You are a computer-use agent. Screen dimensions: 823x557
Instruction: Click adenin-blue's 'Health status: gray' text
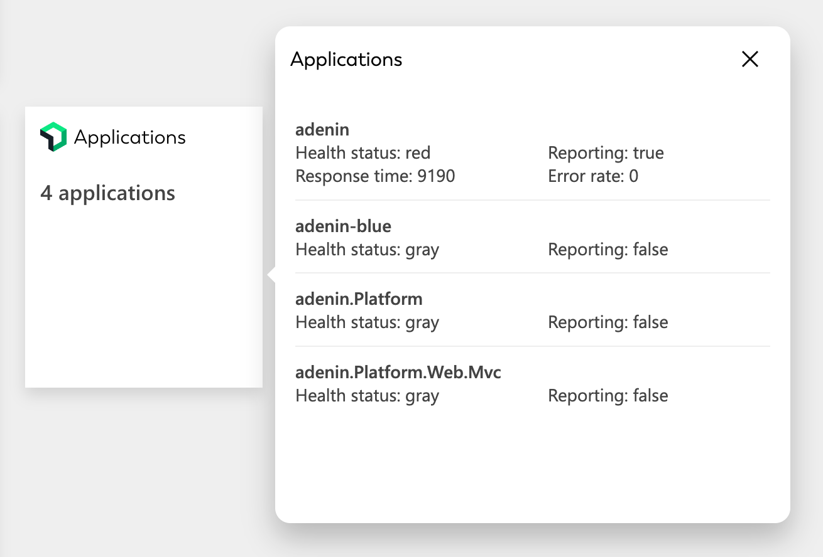click(367, 250)
